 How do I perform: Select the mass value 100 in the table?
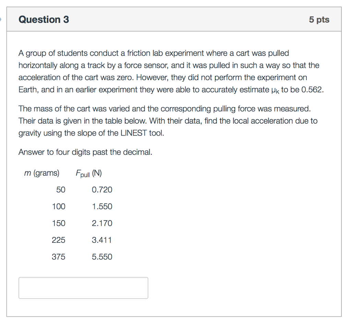point(59,206)
